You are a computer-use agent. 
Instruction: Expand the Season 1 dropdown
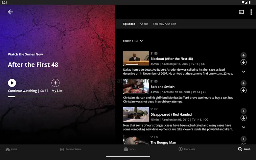[x=141, y=41]
